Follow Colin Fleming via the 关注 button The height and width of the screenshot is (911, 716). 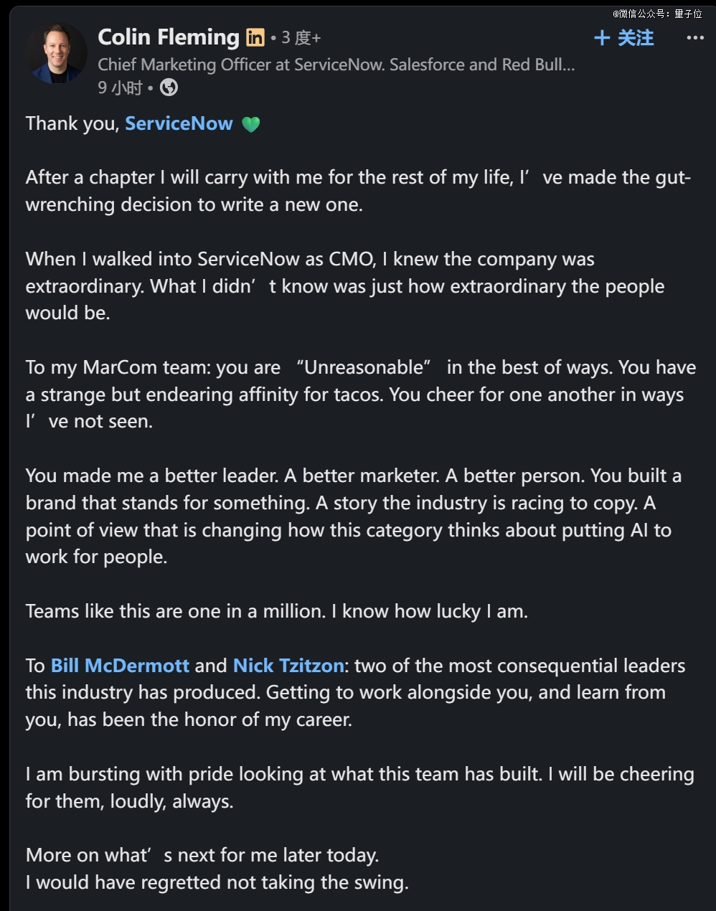coord(623,38)
